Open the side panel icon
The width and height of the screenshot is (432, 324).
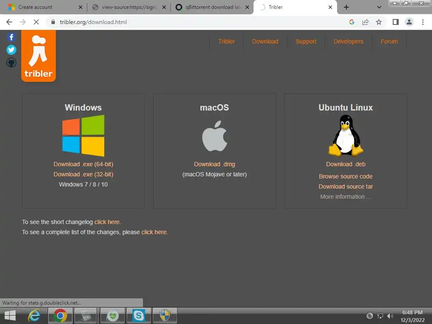[x=396, y=22]
